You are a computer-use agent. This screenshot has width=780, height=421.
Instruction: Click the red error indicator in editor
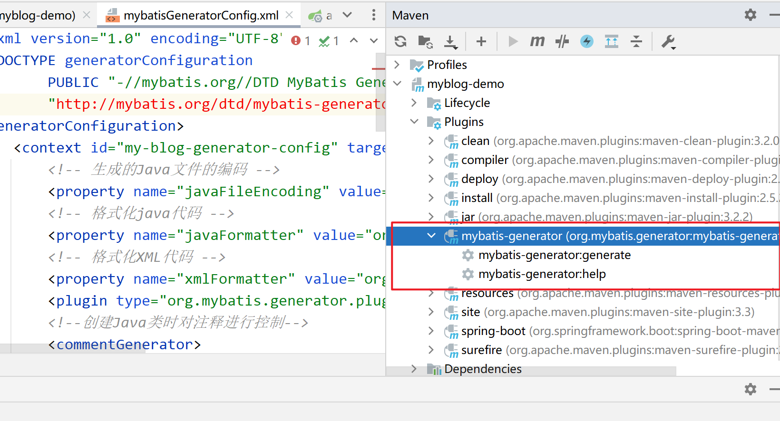tap(300, 41)
